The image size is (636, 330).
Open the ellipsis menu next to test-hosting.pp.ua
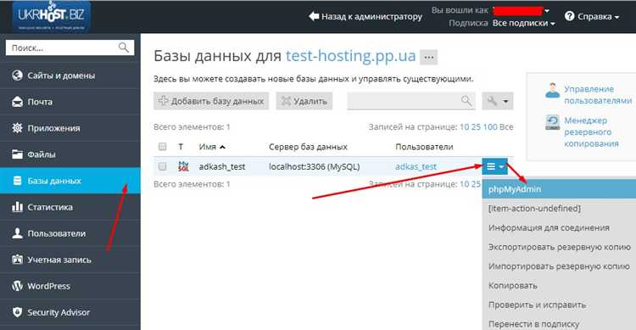(429, 57)
